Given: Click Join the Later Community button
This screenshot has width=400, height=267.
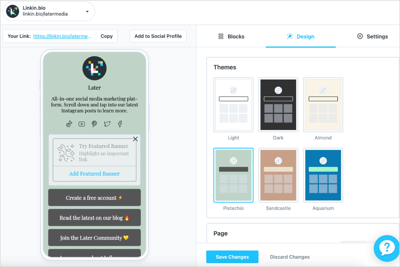Looking at the screenshot, I should click(94, 237).
